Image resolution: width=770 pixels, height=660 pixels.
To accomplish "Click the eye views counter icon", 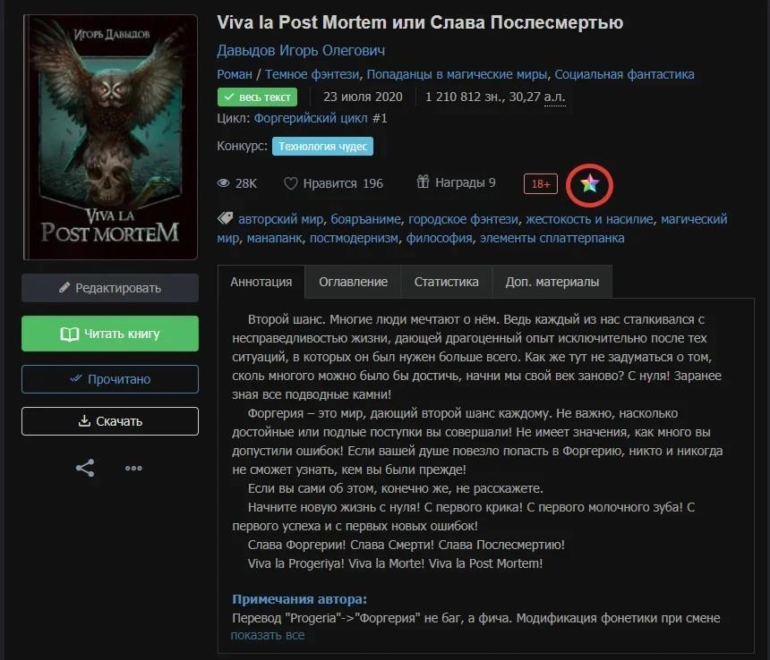I will click(224, 183).
